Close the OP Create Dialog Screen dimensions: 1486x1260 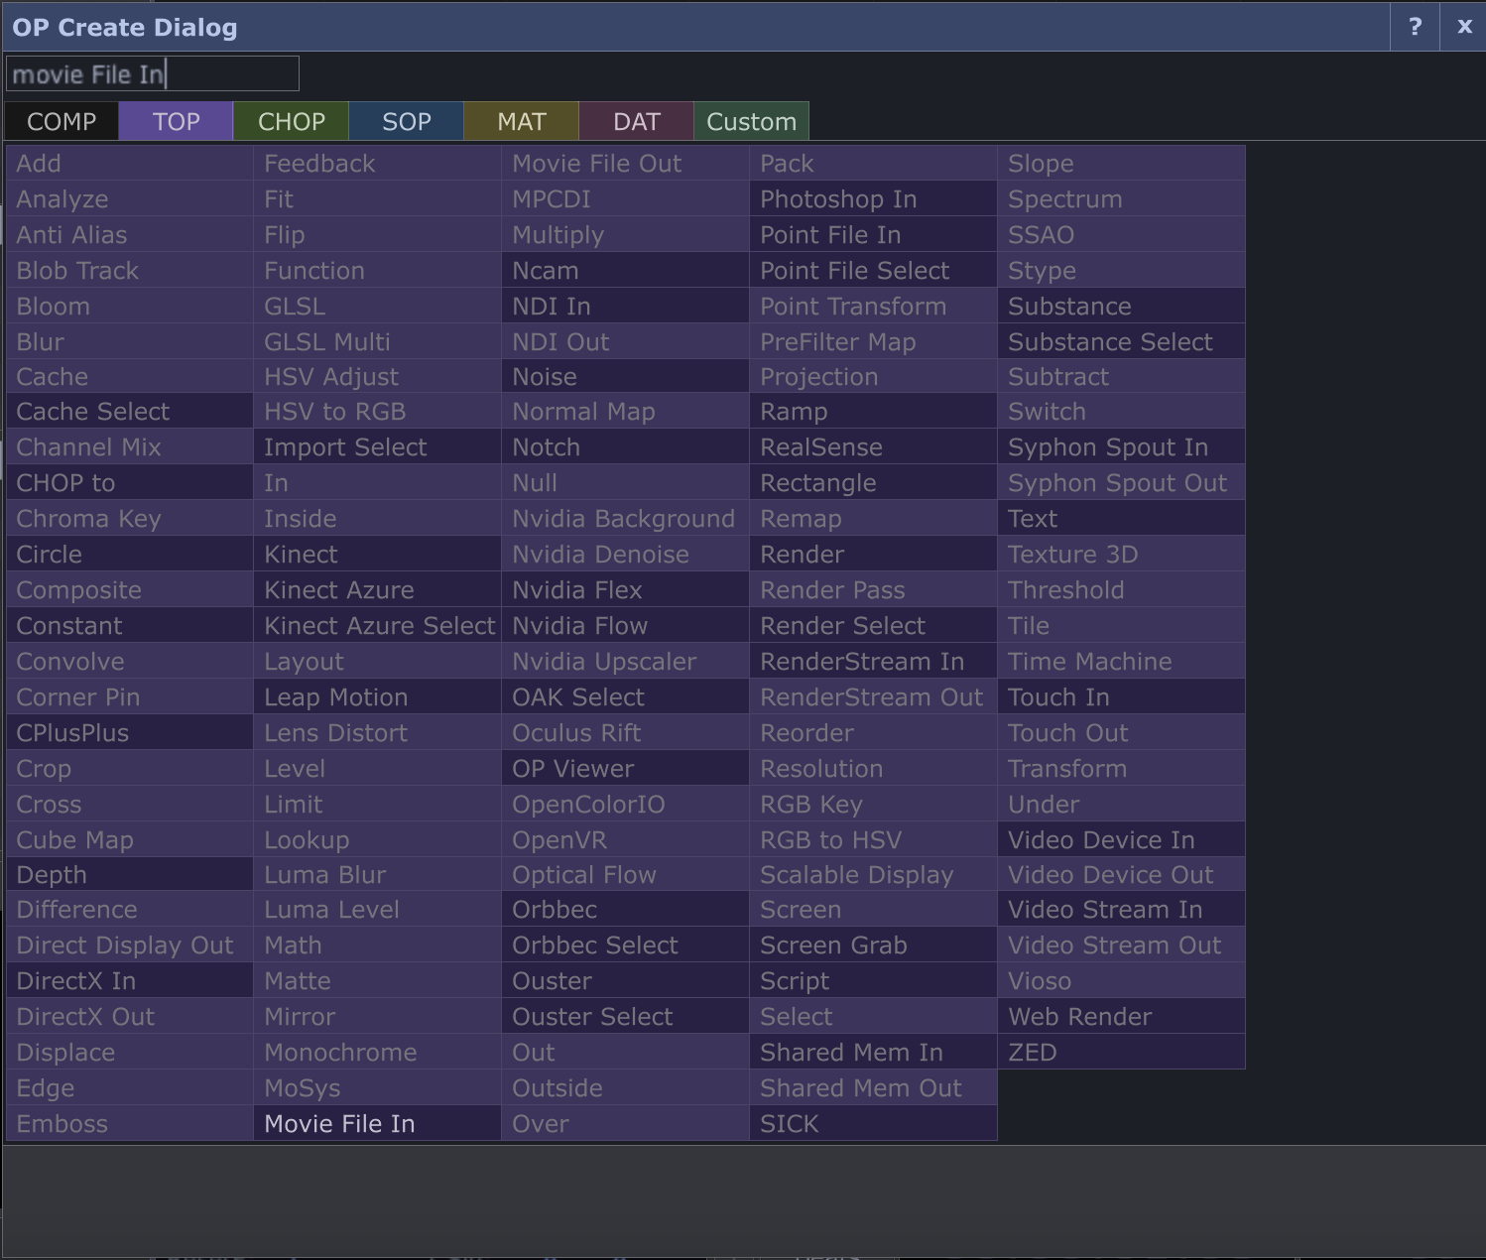[x=1464, y=27]
